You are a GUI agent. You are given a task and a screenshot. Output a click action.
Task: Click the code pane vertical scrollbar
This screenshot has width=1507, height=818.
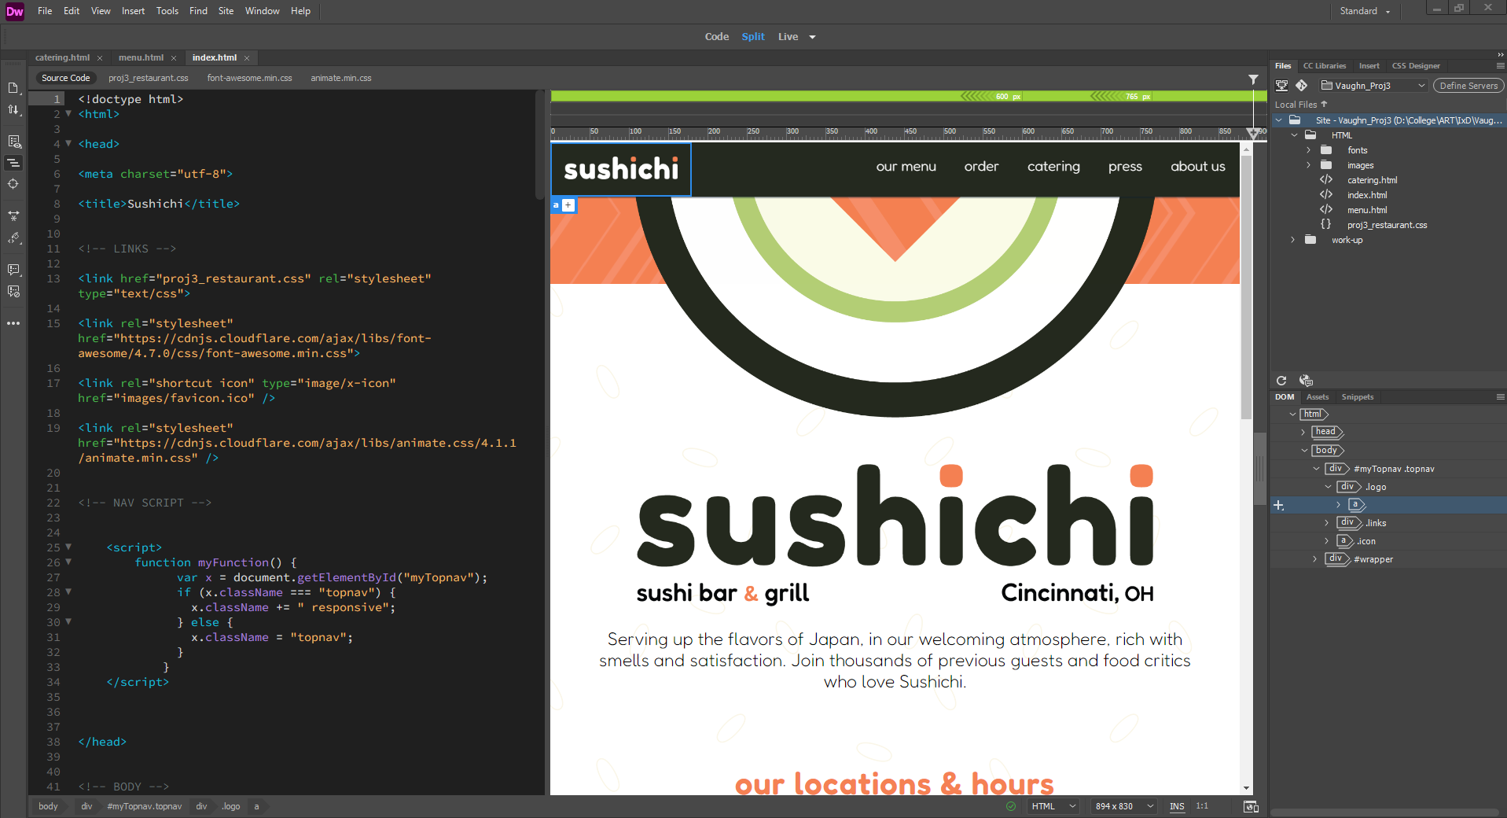(540, 145)
